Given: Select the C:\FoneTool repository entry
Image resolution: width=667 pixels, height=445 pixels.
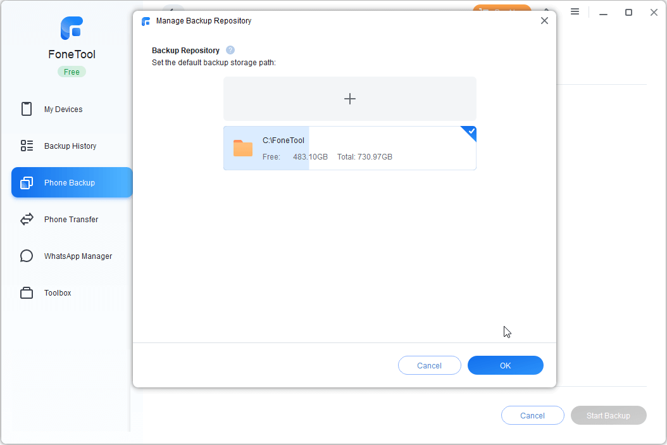Looking at the screenshot, I should coord(349,148).
